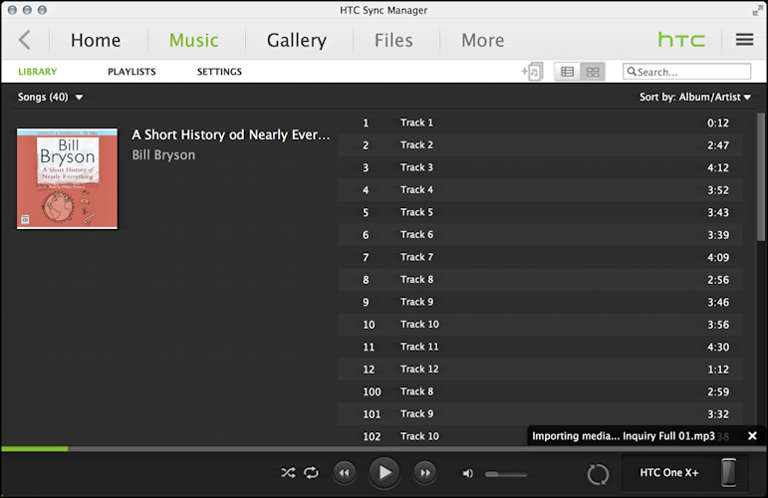
Task: Dismiss the Importing media notification
Action: (x=752, y=436)
